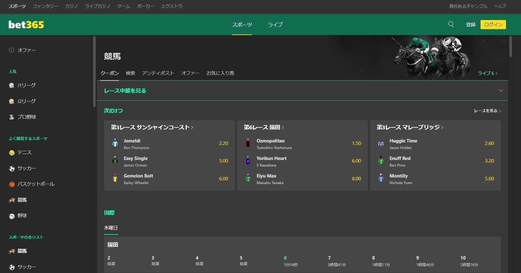521x273 pixels.
Task: Open 第3レース マレーブリッジ race header
Action: tap(410, 127)
